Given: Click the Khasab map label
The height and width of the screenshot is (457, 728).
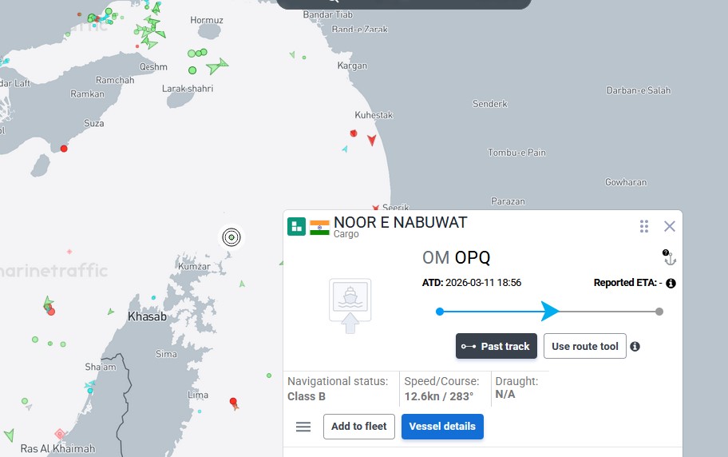Looking at the screenshot, I should tap(147, 316).
